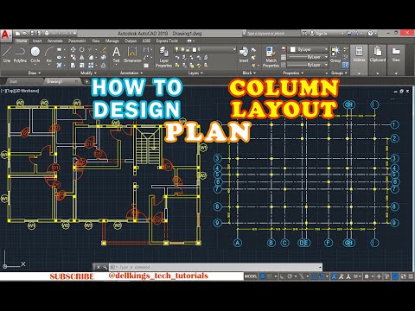Viewport: 415px width, 311px height.
Task: Open the Insert ribbon tab
Action: point(37,41)
